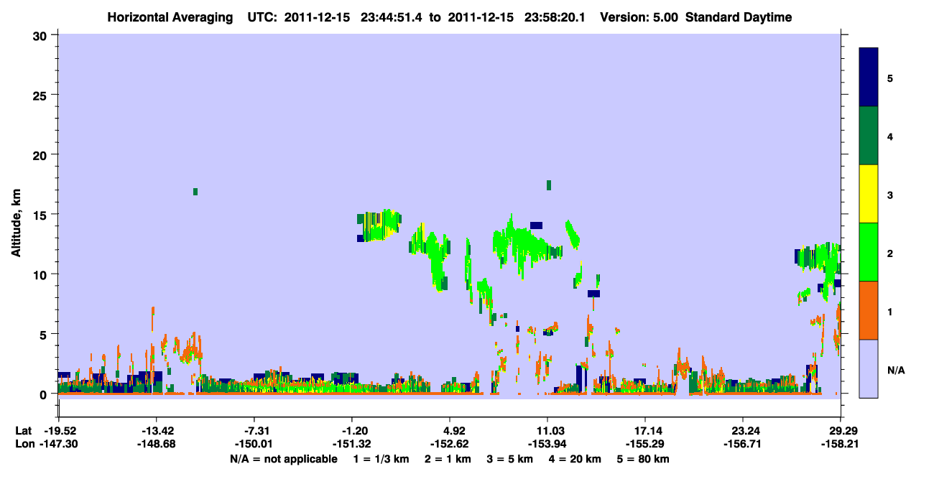
Task: Click the latitude value -13.42
Action: coord(156,430)
